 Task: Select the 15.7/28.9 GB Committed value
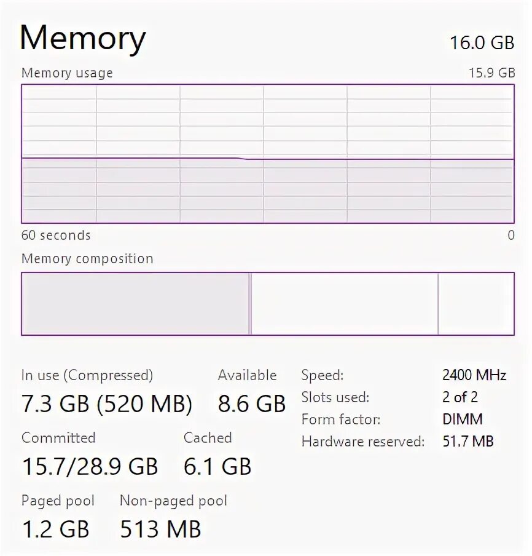pos(90,466)
